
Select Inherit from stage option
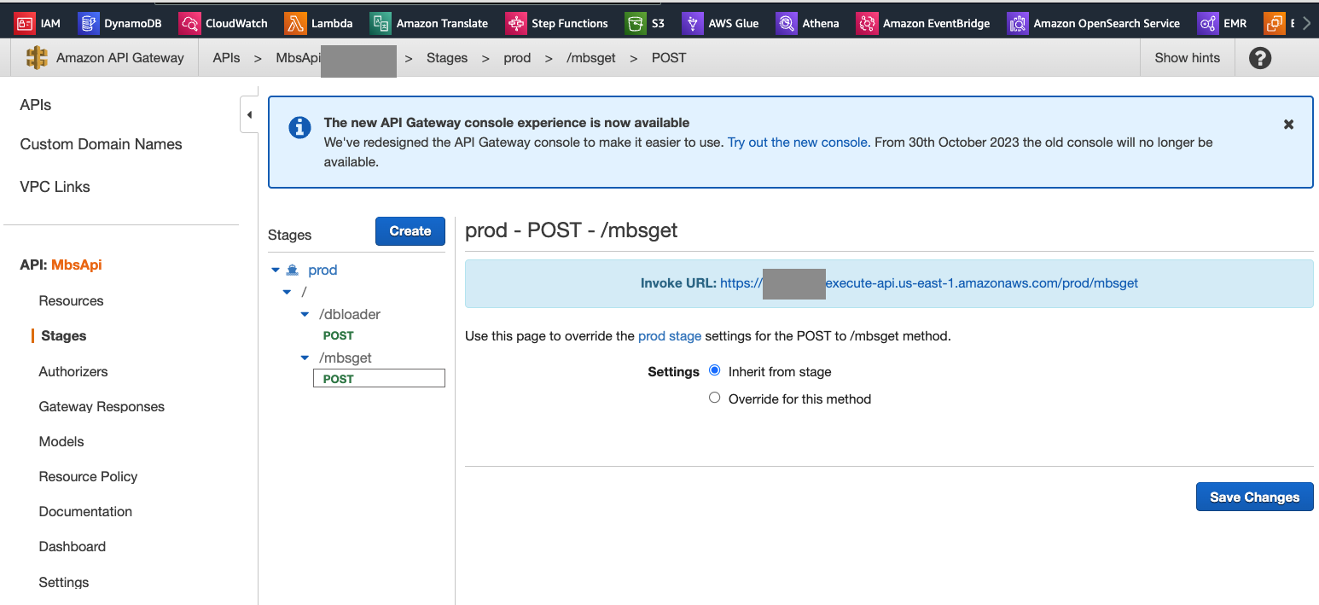pos(715,370)
